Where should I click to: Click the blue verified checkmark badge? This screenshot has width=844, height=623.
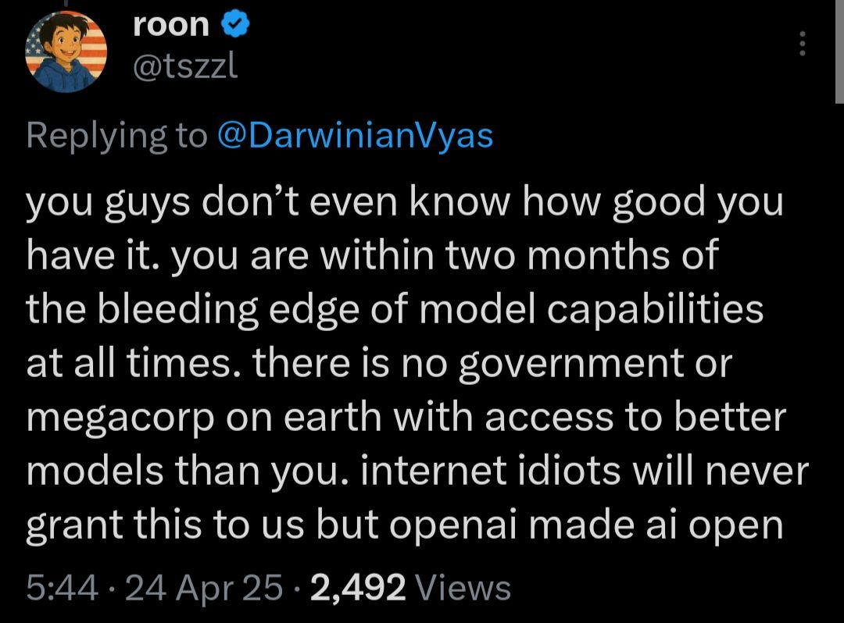236,25
